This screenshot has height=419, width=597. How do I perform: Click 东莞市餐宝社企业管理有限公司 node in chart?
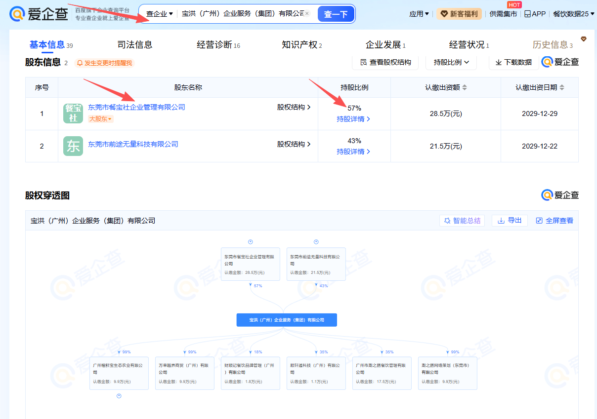click(x=251, y=264)
